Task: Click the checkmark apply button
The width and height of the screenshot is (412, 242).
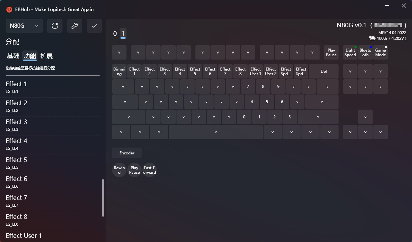Action: 94,26
